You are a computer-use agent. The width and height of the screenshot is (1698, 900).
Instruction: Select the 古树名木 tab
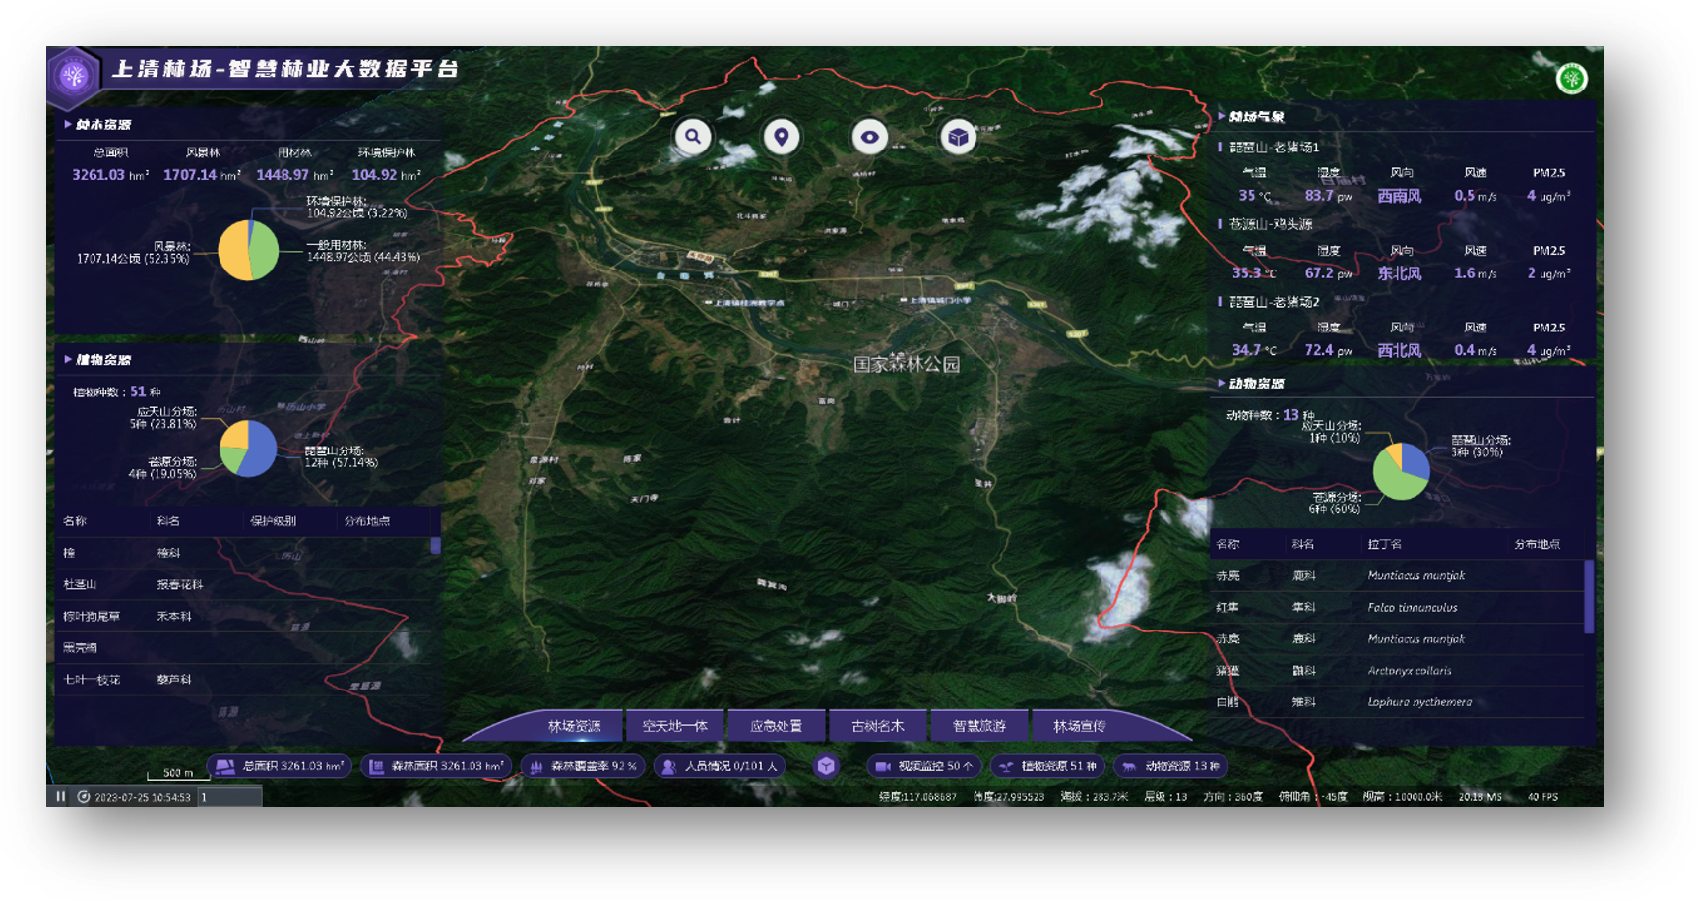point(877,726)
